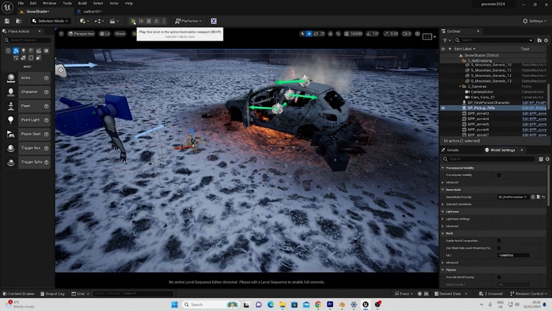The width and height of the screenshot is (552, 311).
Task: Click the Stop simulation button
Action: (148, 21)
